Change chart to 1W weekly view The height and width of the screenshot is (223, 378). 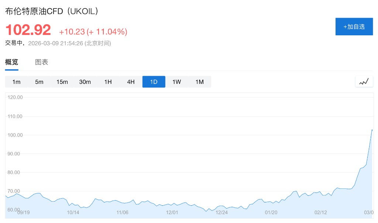[176, 82]
